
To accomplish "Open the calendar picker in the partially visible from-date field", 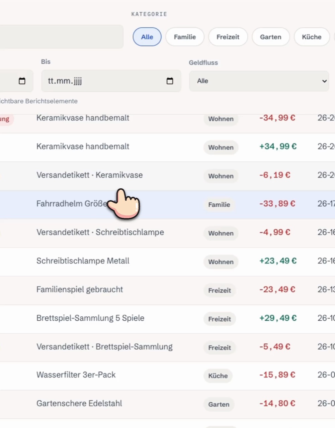I will pyautogui.click(x=22, y=81).
